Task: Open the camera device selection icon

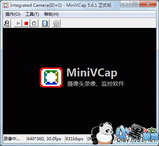Action: (7, 23)
